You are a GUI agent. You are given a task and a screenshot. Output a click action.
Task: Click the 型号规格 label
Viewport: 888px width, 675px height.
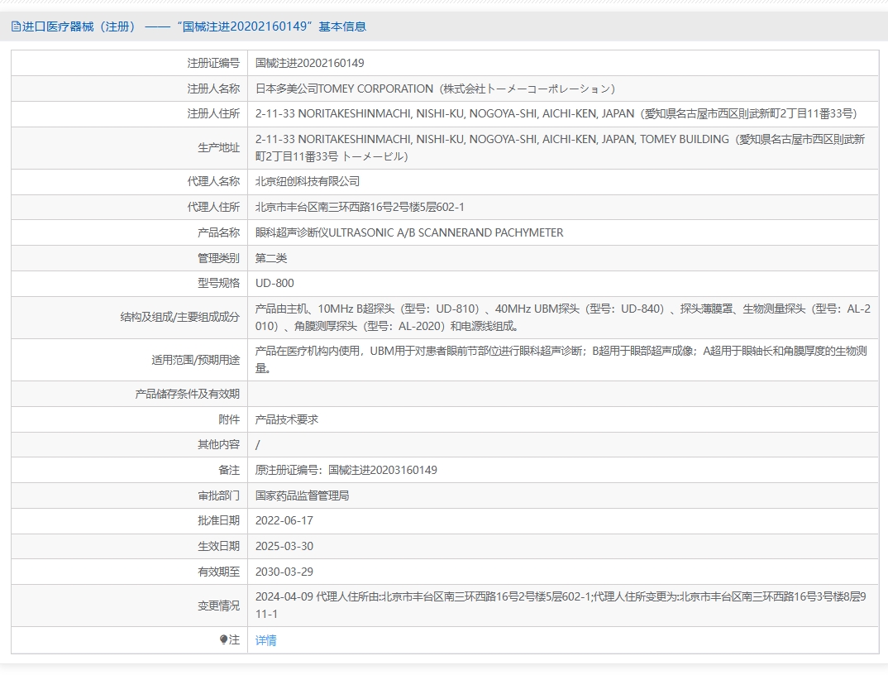pos(218,284)
